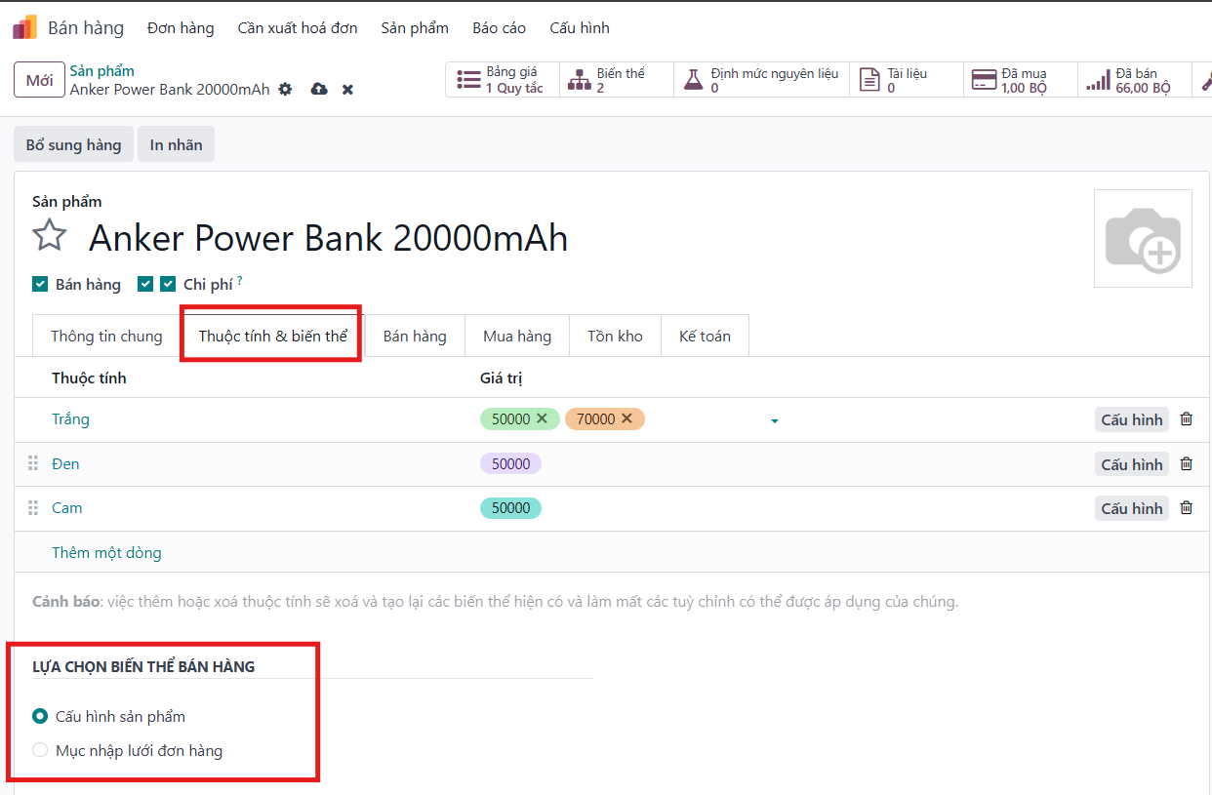Image resolution: width=1212 pixels, height=795 pixels.
Task: Switch to the Tồn kho tab
Action: tap(615, 336)
